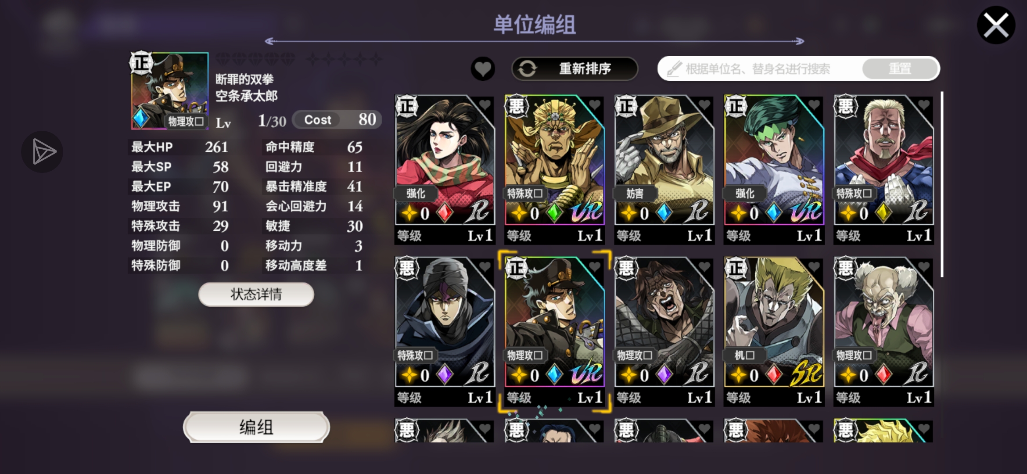Viewport: 1027px width, 474px height.
Task: Select the green-haired Rohan VR card
Action: click(x=774, y=169)
